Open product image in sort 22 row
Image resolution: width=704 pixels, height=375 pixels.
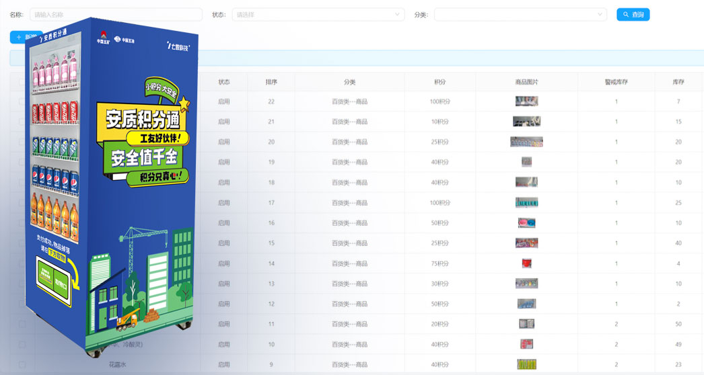pyautogui.click(x=526, y=101)
